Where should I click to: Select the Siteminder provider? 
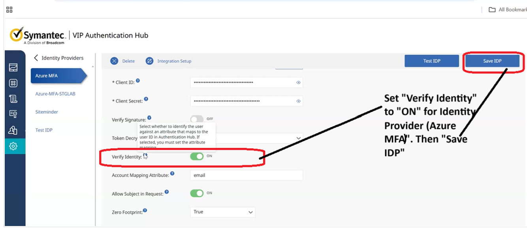[47, 112]
